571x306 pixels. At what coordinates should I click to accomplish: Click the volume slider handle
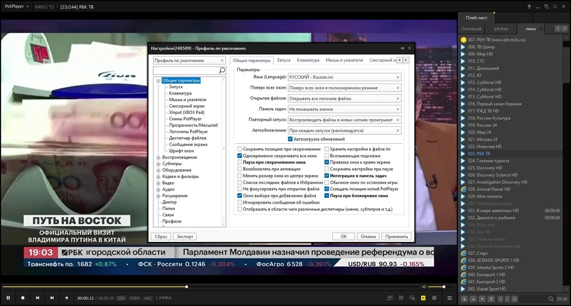click(444, 287)
